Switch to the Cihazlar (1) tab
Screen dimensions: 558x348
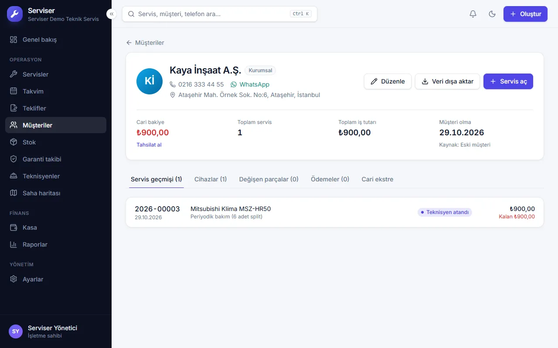coord(211,179)
